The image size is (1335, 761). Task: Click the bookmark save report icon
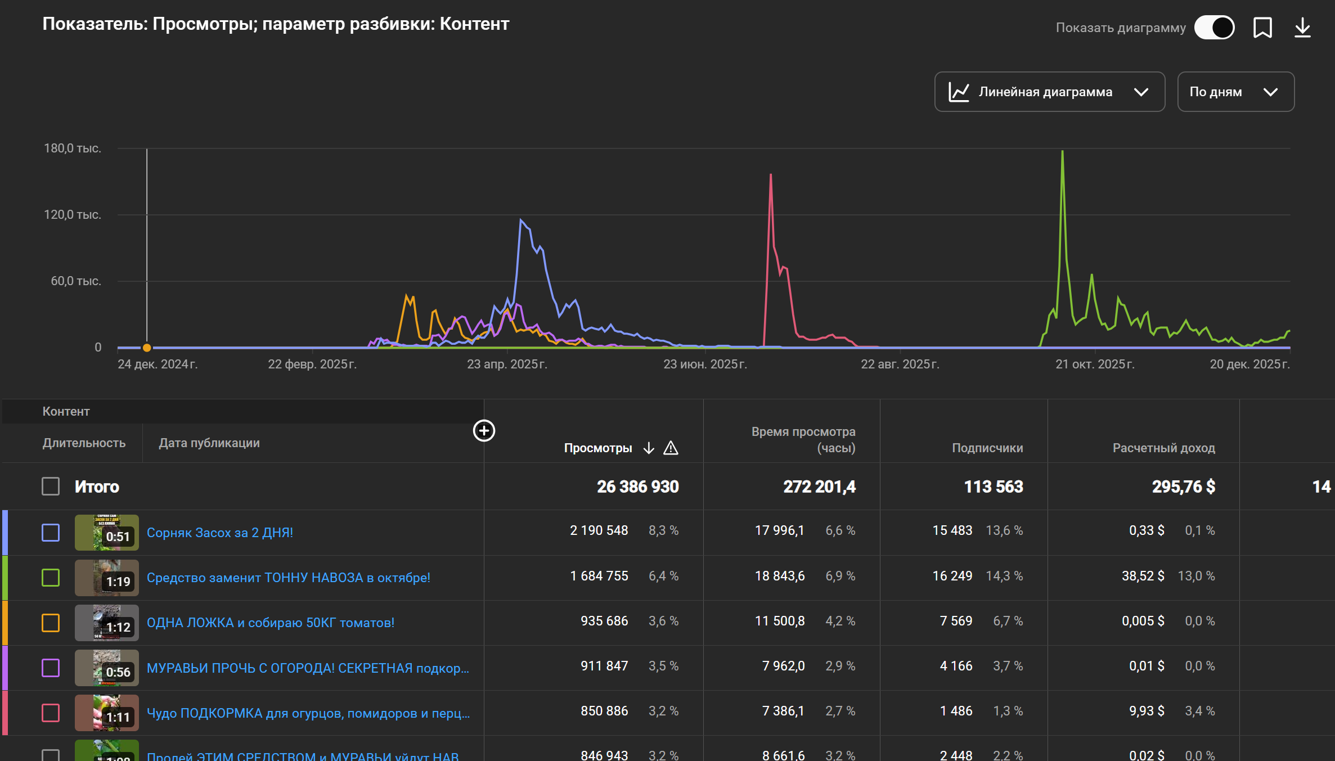tap(1262, 28)
